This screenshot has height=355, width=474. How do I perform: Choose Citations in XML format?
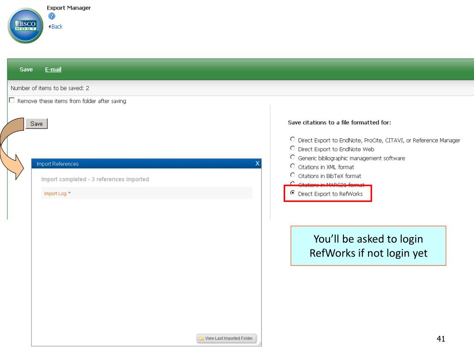293,166
